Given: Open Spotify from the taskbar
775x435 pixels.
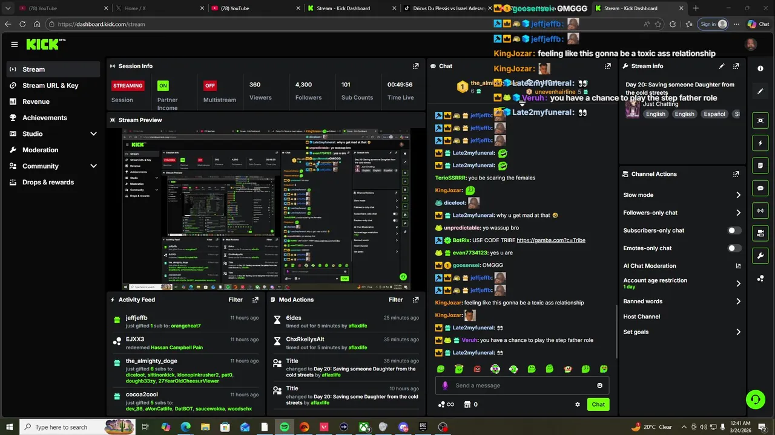Looking at the screenshot, I should pyautogui.click(x=285, y=427).
